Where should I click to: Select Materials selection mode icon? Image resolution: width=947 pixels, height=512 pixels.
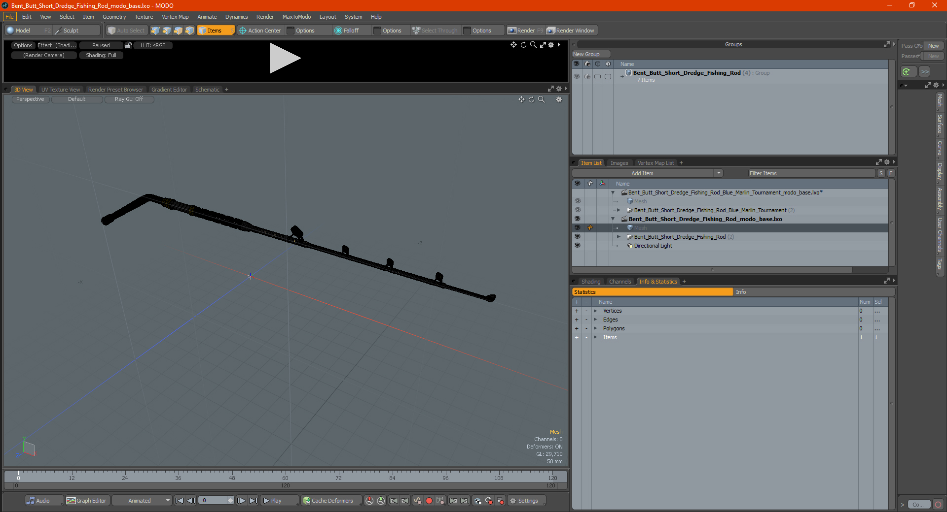tap(189, 31)
